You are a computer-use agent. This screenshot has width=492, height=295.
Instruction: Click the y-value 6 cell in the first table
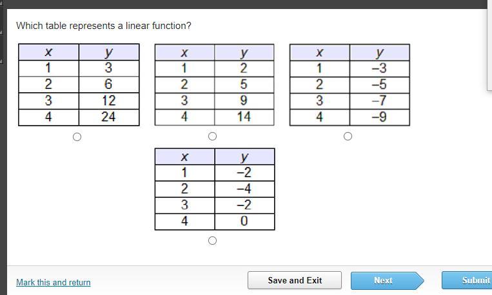pyautogui.click(x=109, y=84)
